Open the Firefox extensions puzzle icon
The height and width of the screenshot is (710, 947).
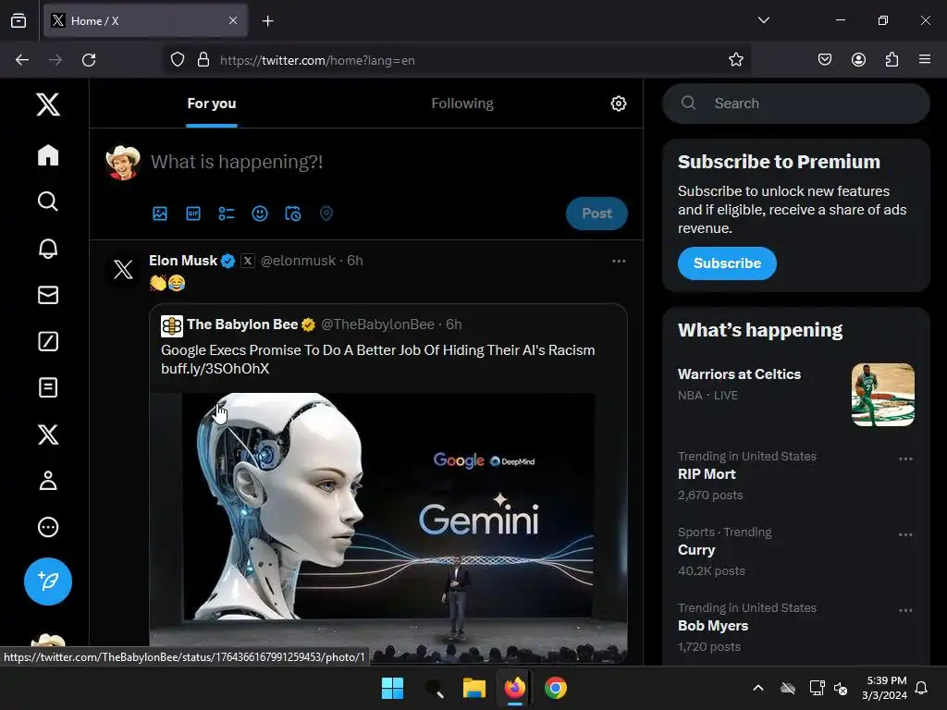892,59
